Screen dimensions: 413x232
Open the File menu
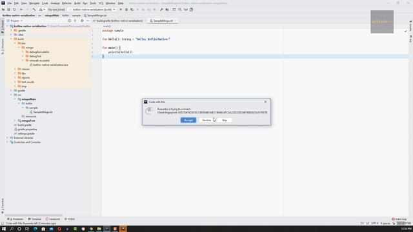click(x=10, y=3)
